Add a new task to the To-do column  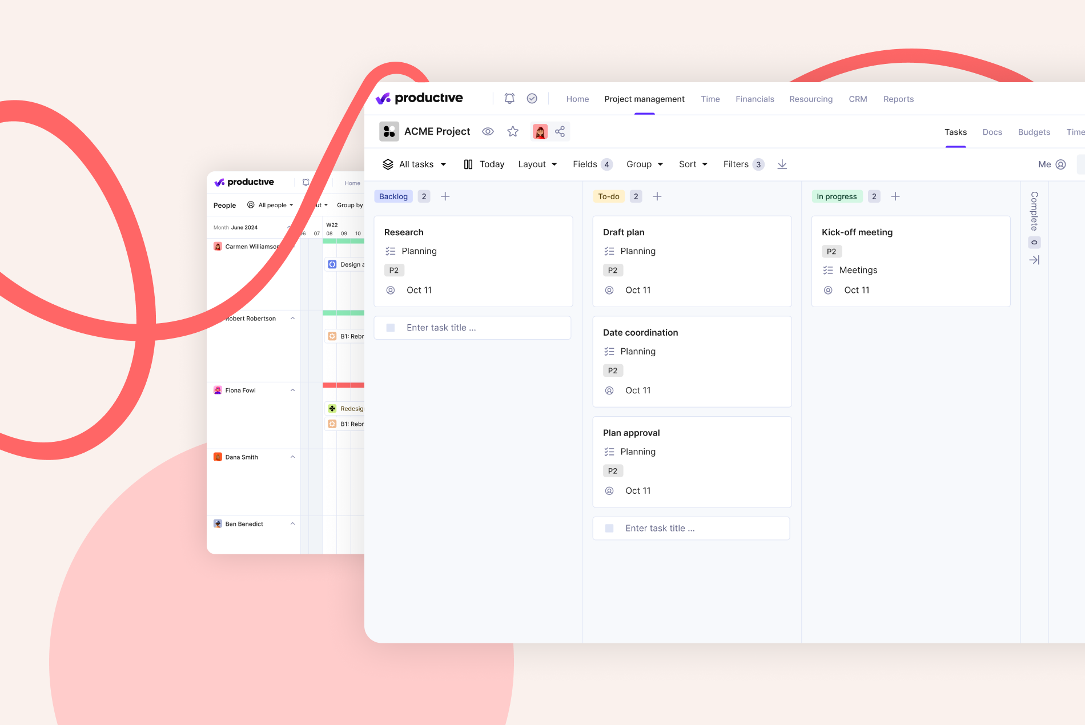657,196
